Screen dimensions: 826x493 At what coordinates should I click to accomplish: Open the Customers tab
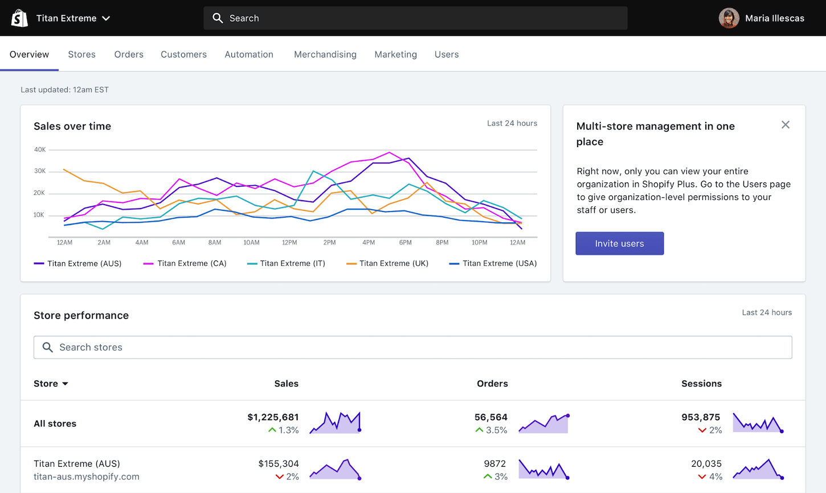pos(183,54)
